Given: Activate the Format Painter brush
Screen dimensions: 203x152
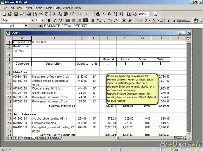Looking at the screenshot, I should 72,14.
